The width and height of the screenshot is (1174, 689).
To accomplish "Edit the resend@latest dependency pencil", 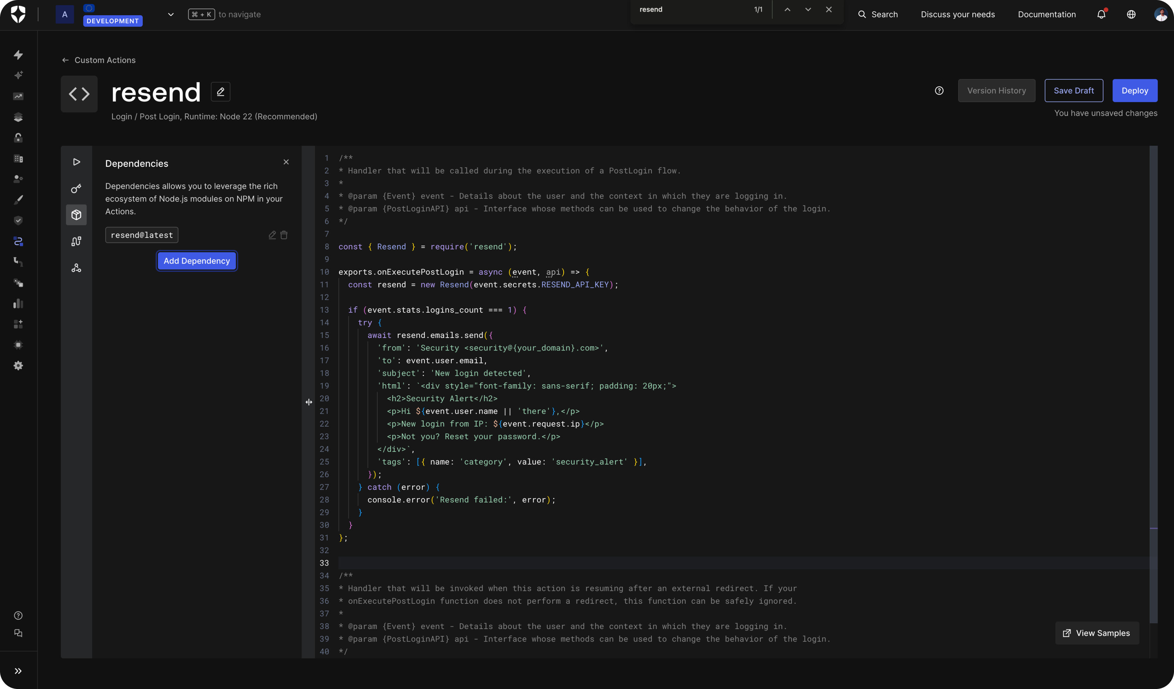I will 273,235.
